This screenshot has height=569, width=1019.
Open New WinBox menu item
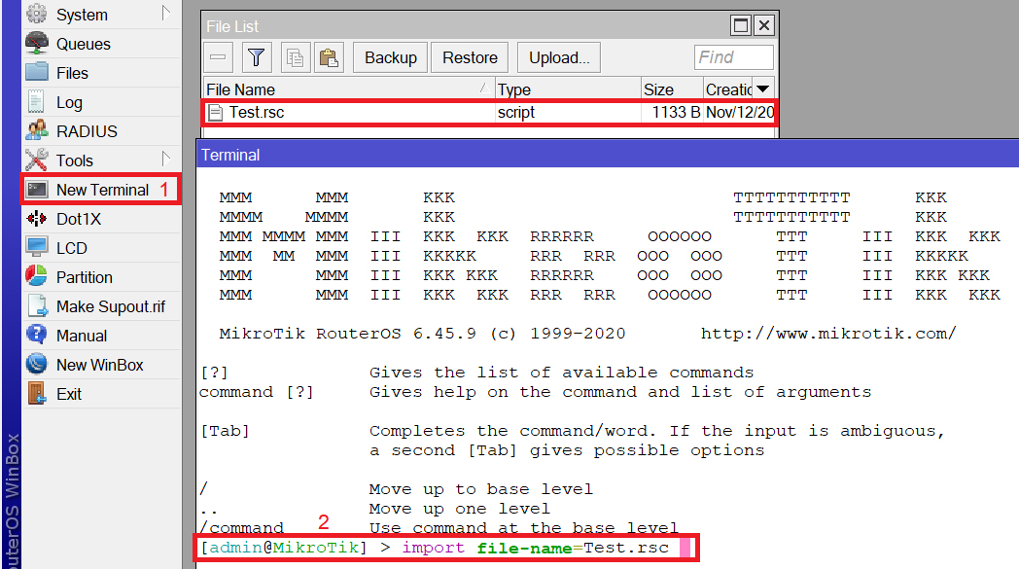click(x=101, y=365)
